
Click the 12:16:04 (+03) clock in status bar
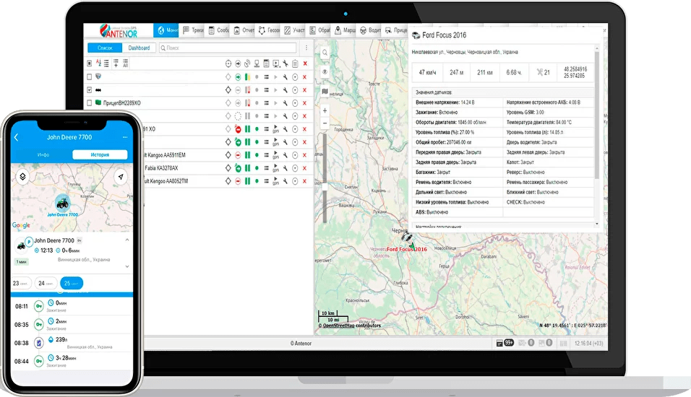589,344
